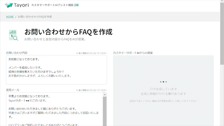The width and height of the screenshot is (224, 126).
Task: Click the β版 badge in header
Action: point(76,5)
